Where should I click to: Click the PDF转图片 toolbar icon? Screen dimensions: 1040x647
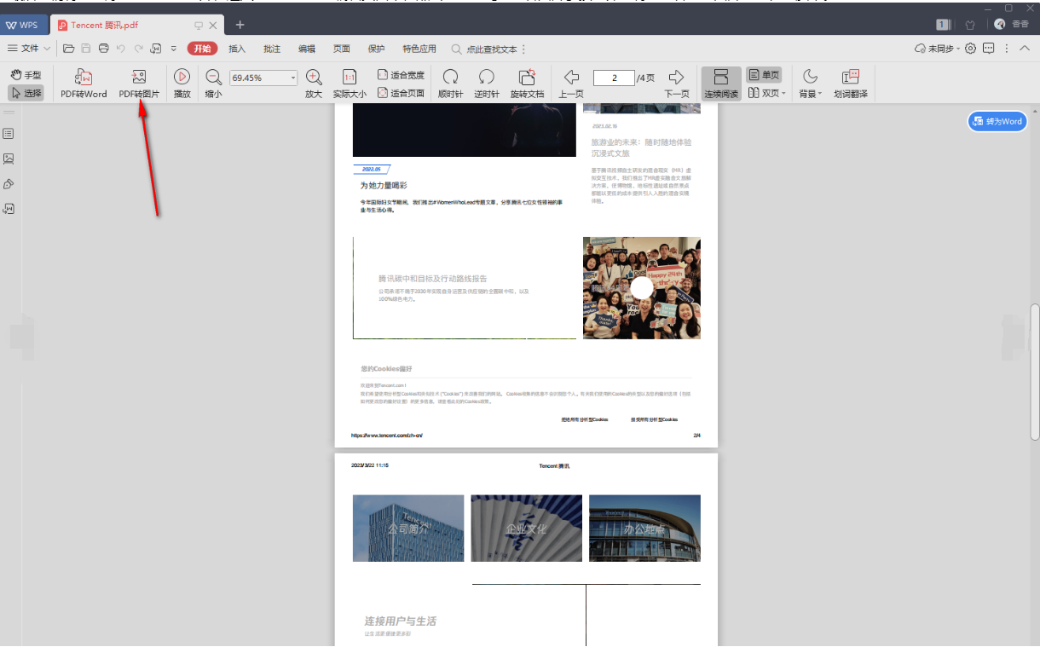tap(139, 78)
